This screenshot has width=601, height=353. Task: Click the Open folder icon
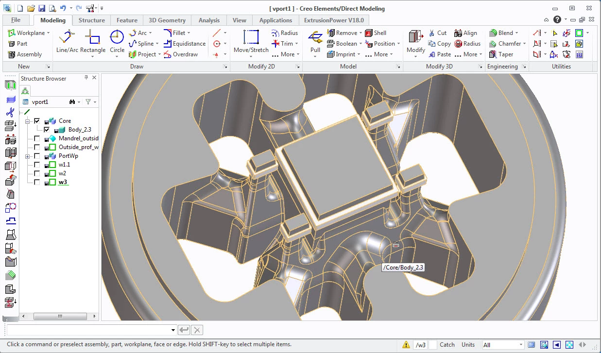[31, 8]
